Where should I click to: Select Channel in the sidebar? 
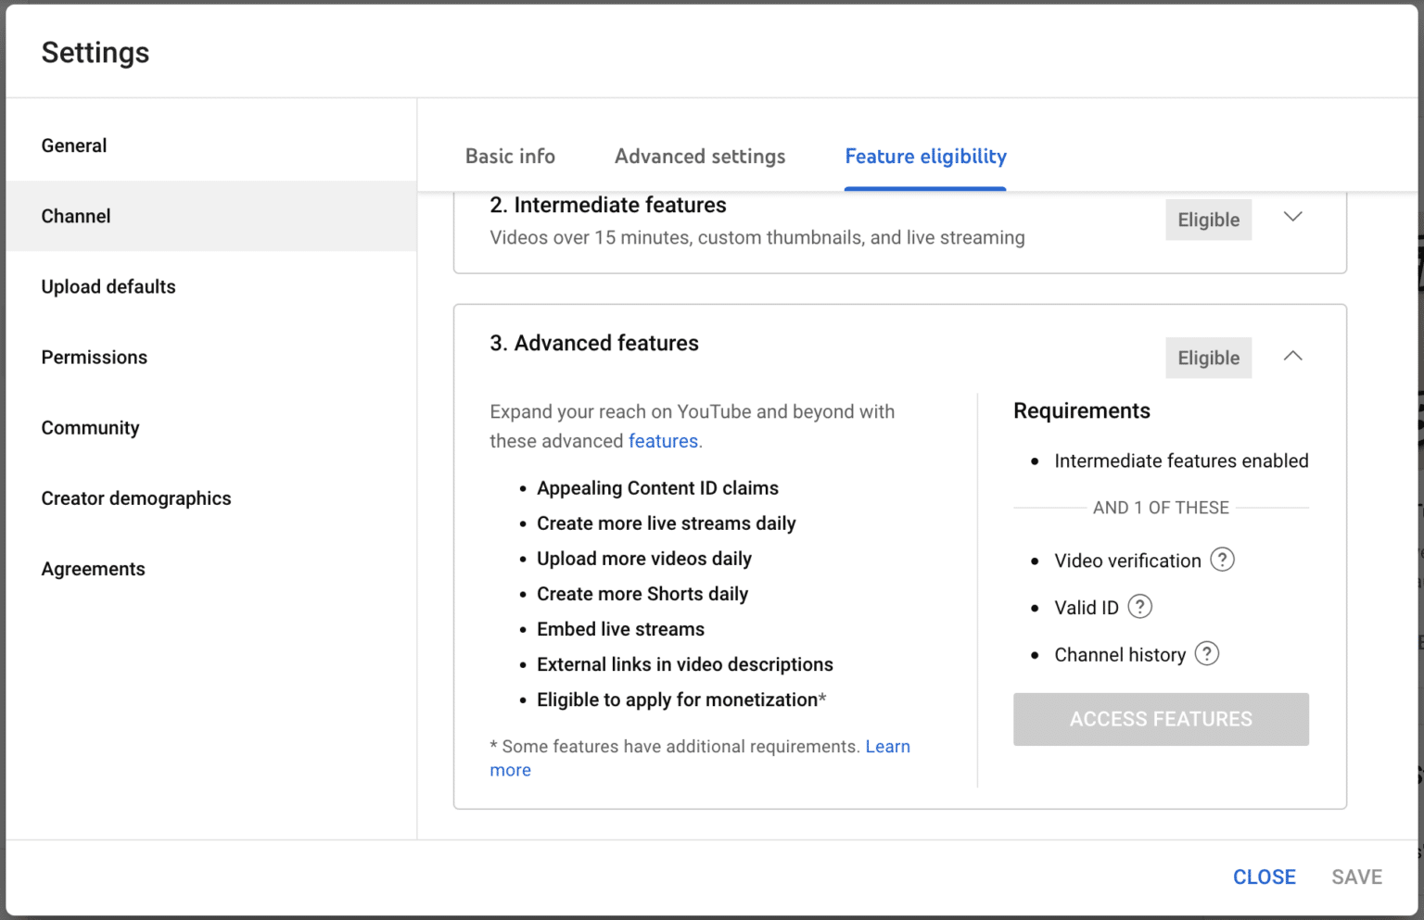click(x=75, y=216)
